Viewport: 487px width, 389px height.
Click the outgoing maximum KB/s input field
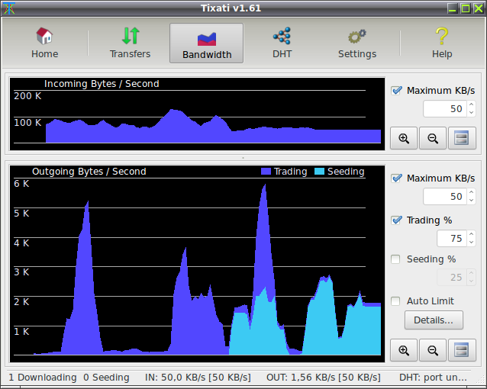(445, 196)
